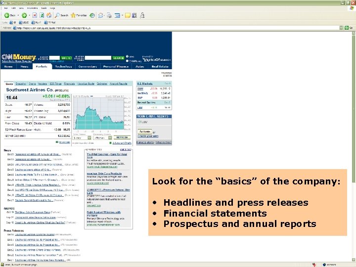Viewport: 356px width, 267px height.
Task: Launch the Messenger icon in the toolbar
Action: coord(142,15)
